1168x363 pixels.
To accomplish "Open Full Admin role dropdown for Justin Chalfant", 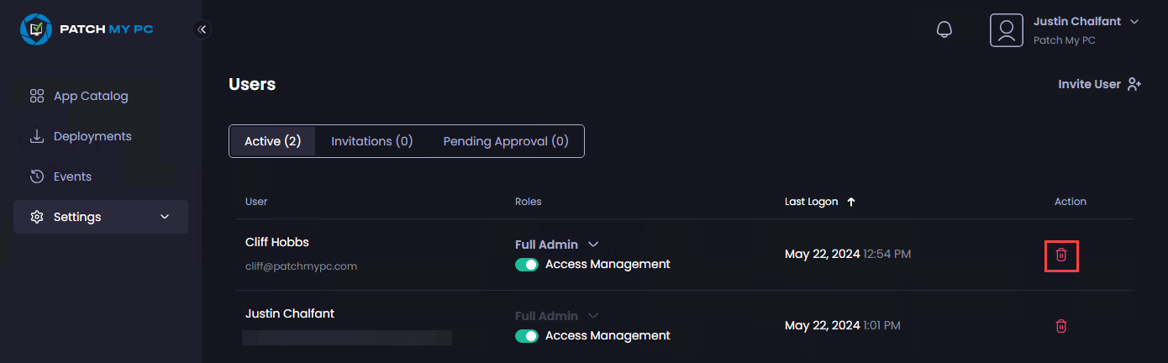I will tap(593, 316).
